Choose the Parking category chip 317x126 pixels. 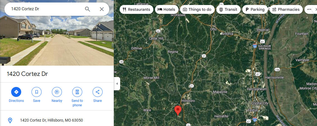tap(255, 9)
